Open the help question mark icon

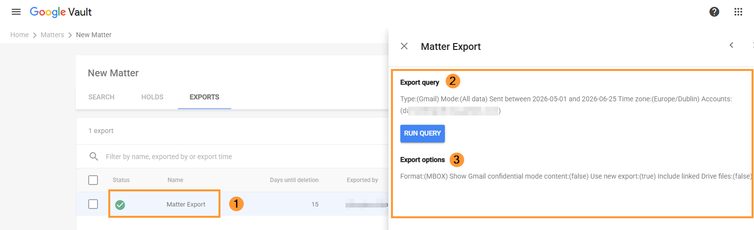click(x=714, y=12)
